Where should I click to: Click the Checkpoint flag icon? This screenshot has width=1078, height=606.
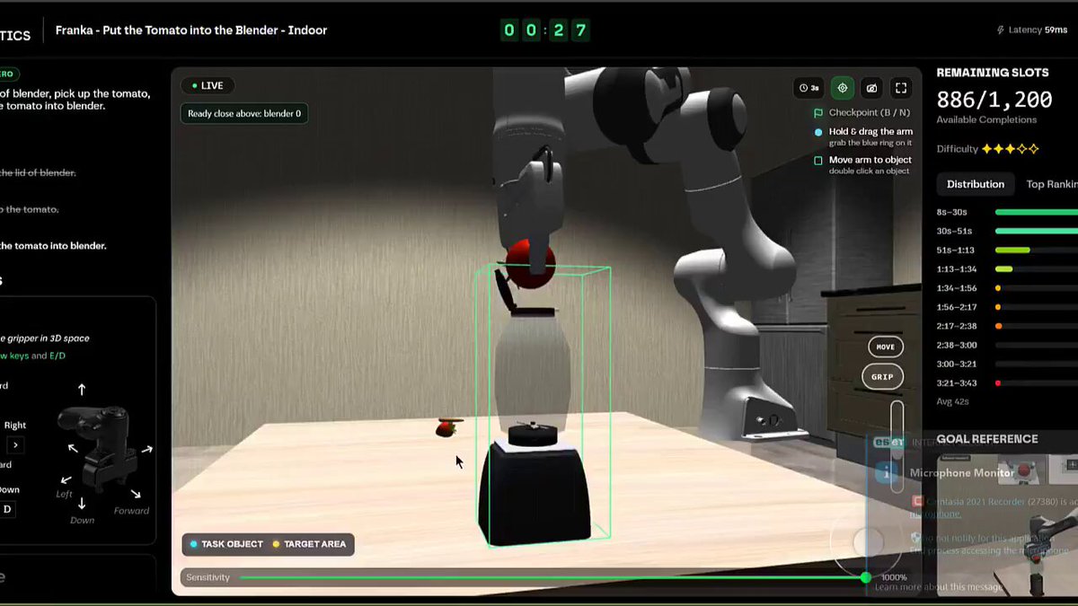818,113
